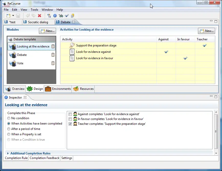Click the yellow documents icon in toolbar
This screenshot has height=171, width=222.
tap(73, 16)
